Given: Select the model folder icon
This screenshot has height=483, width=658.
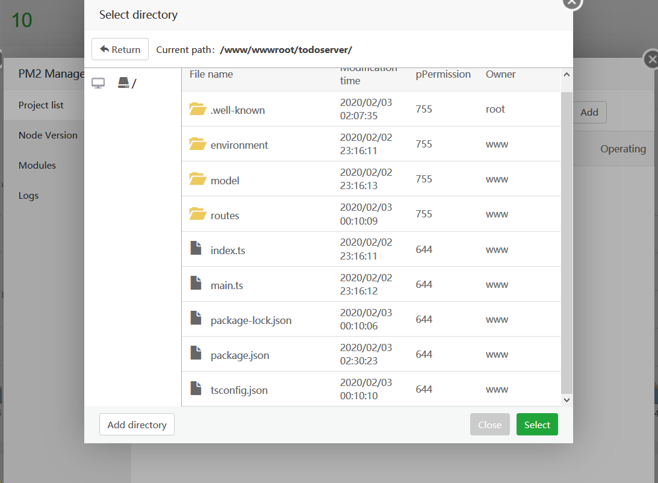Looking at the screenshot, I should [197, 179].
